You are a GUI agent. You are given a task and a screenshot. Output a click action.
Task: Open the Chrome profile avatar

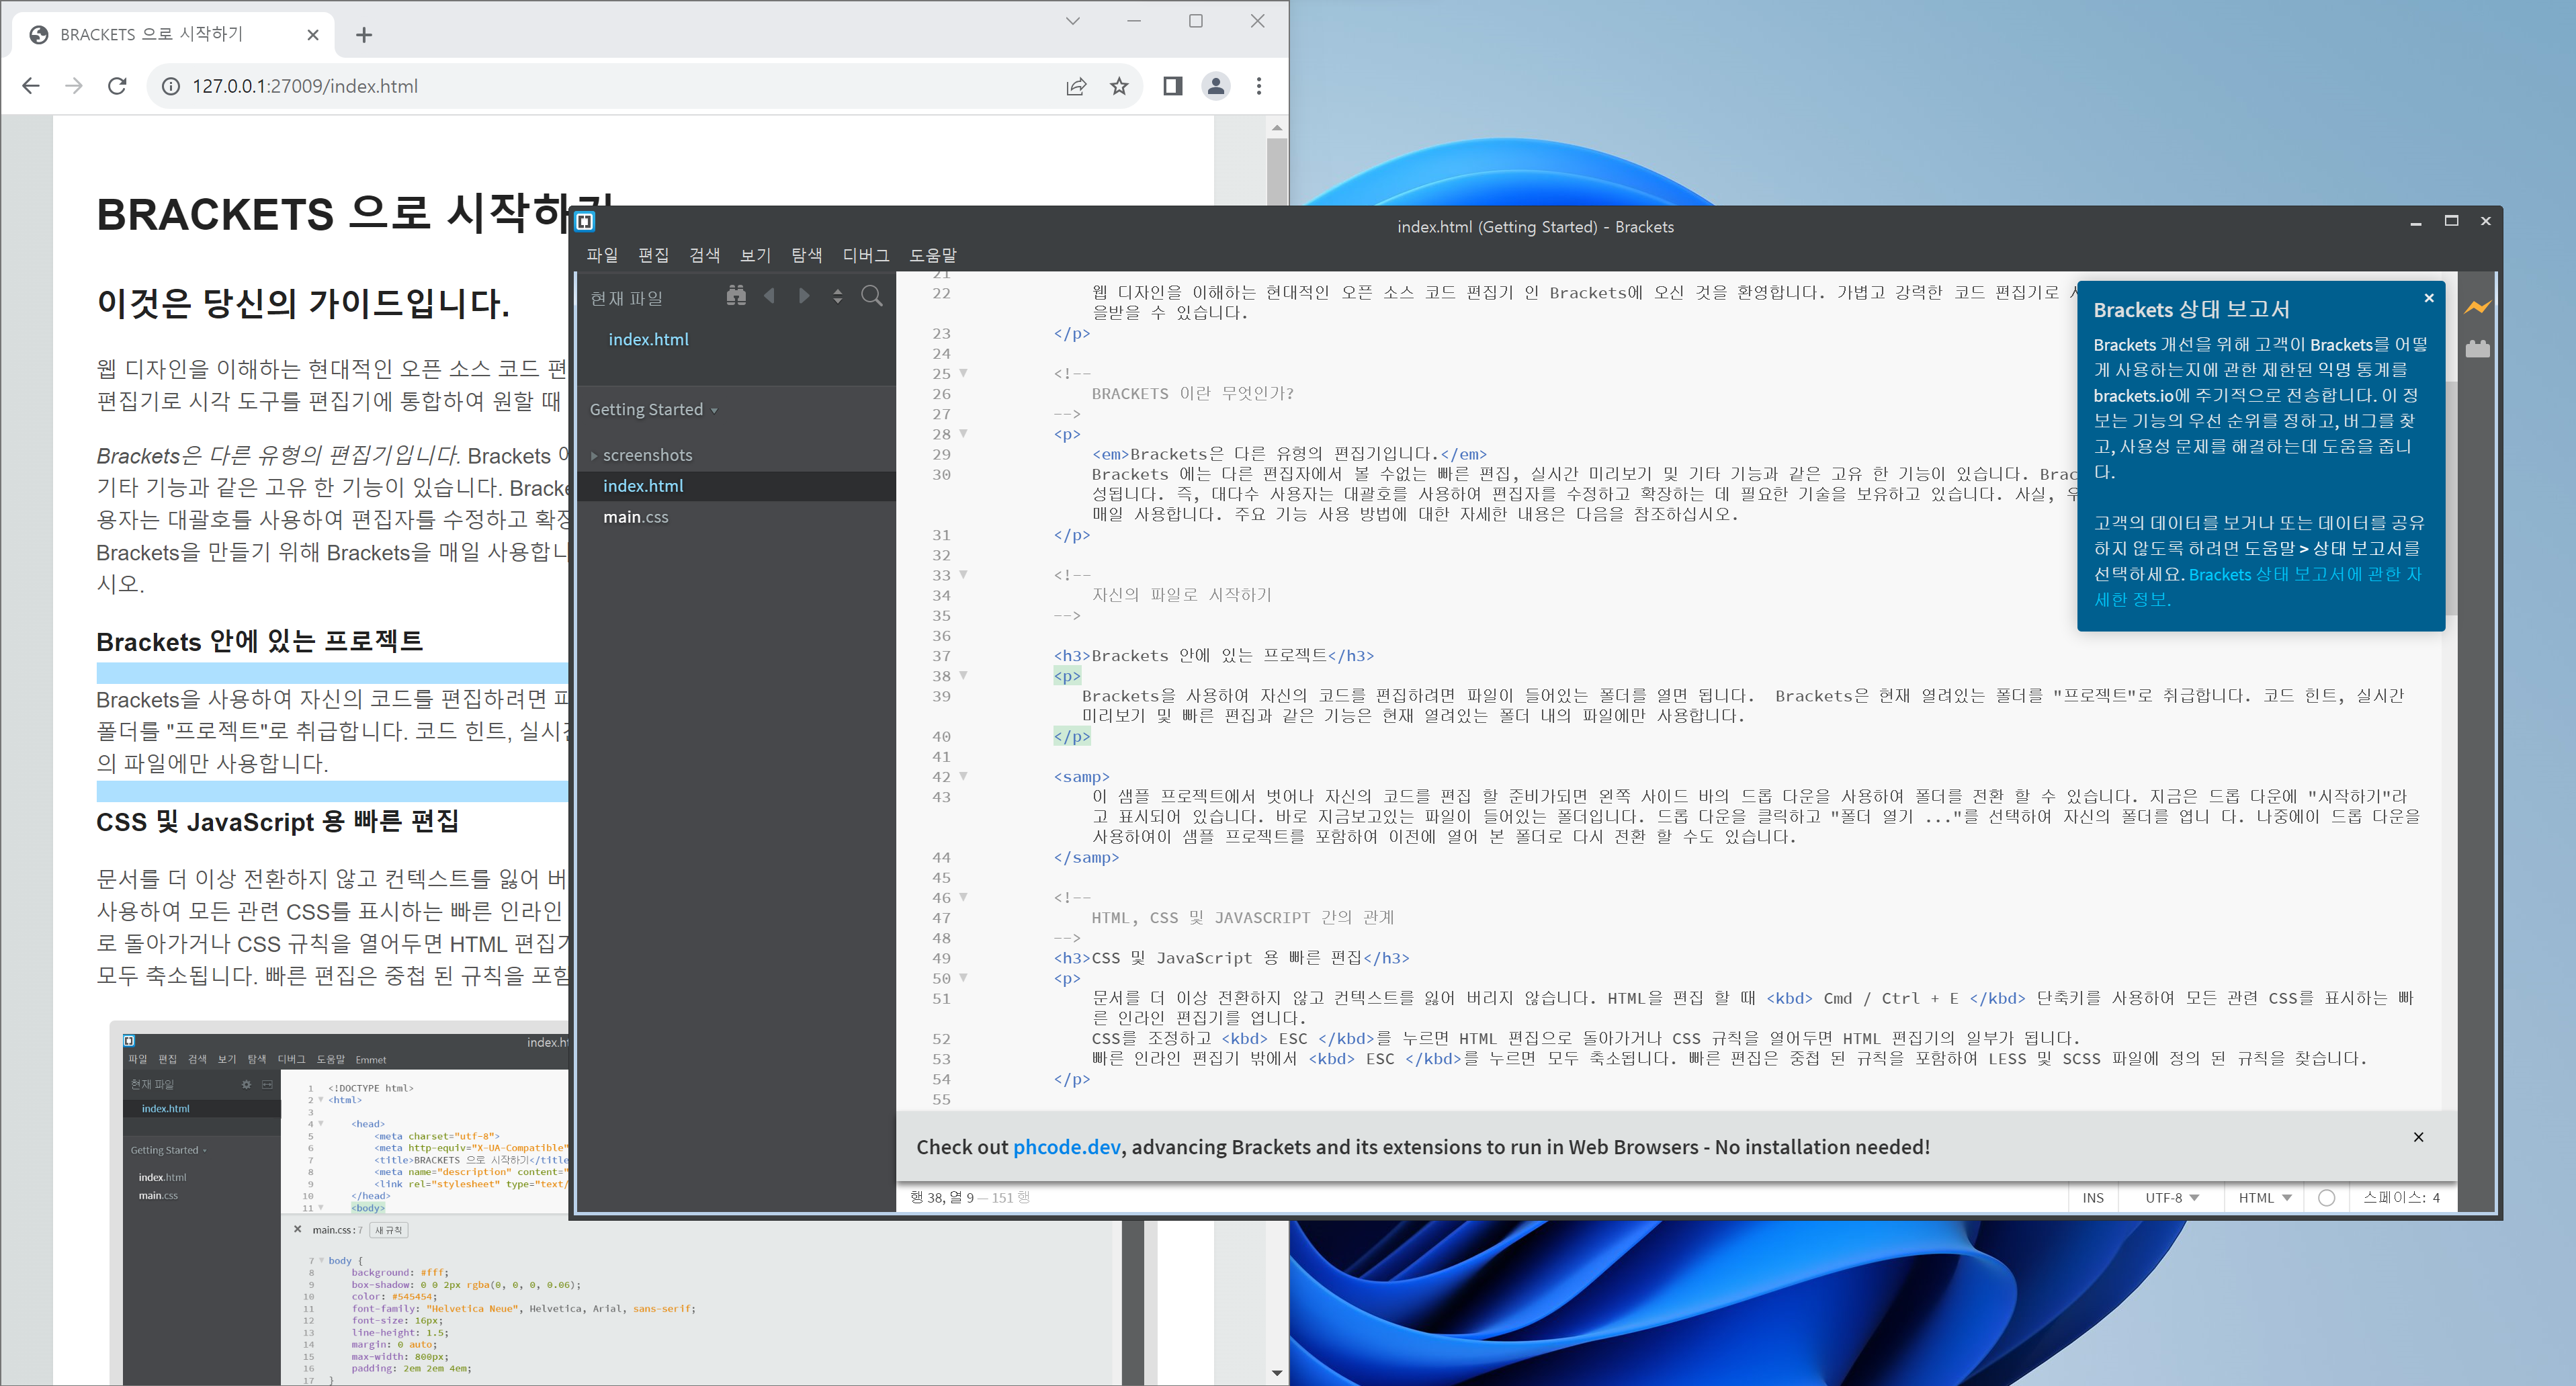coord(1216,86)
